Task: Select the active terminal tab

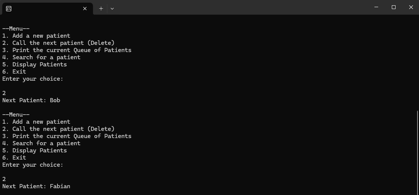Action: tap(45, 8)
